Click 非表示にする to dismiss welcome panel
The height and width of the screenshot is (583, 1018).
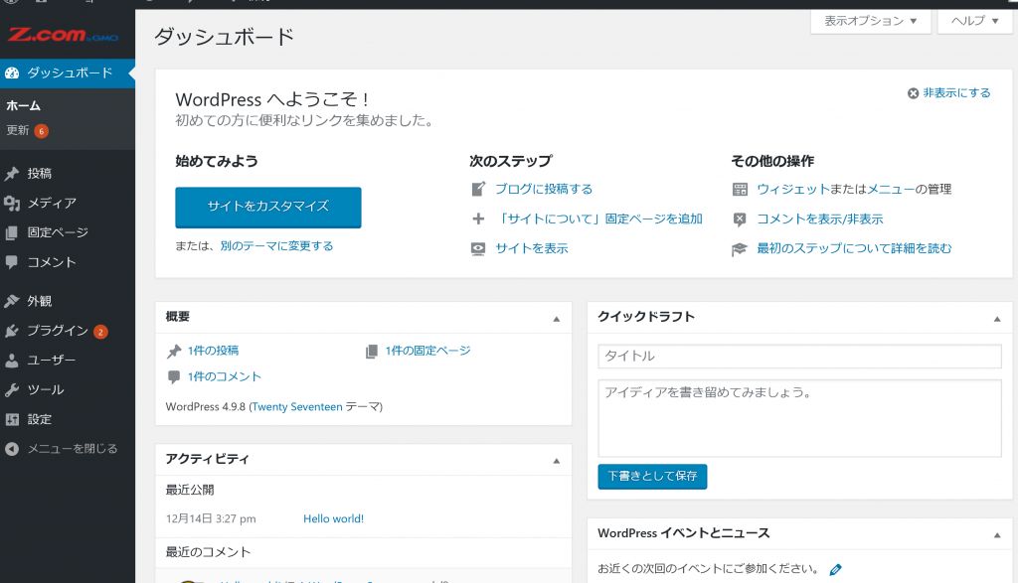(957, 92)
